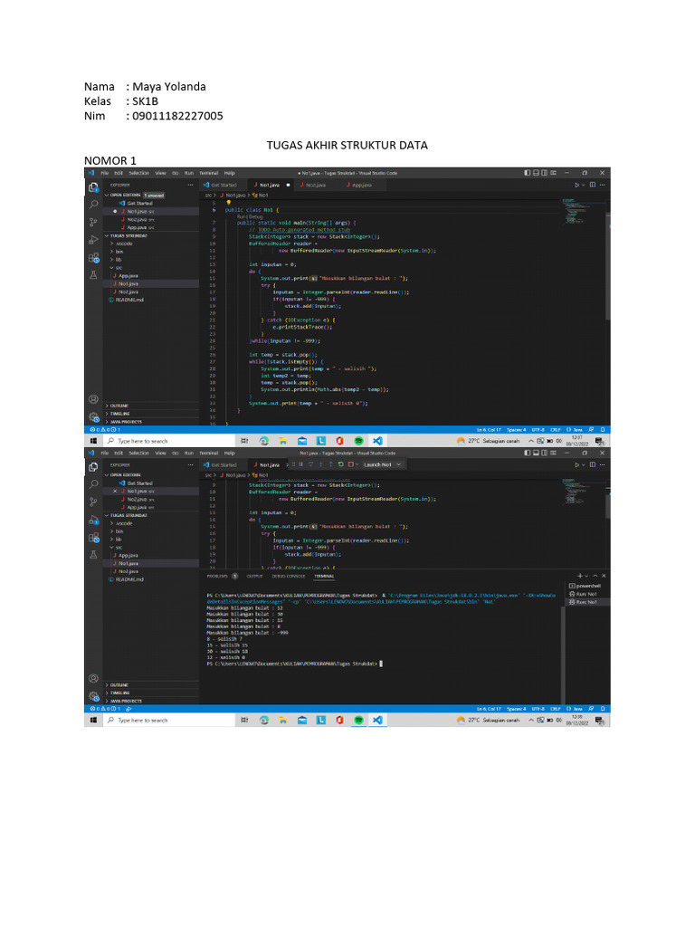Viewport: 695px width, 927px height.
Task: Click the Accounts icon in the upper VS Code window
Action: pos(93,399)
